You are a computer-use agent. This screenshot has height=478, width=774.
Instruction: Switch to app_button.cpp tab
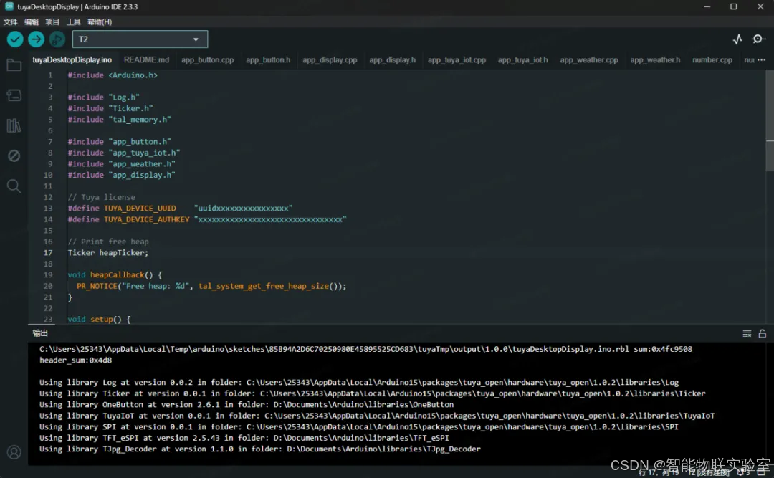pos(207,59)
